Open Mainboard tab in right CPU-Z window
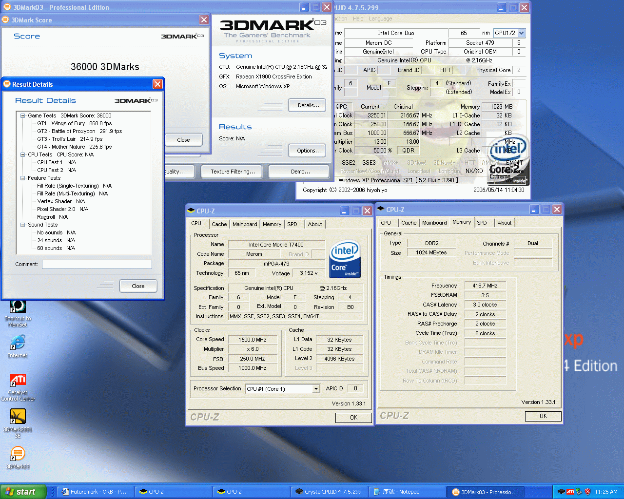This screenshot has height=499, width=624. click(x=434, y=223)
